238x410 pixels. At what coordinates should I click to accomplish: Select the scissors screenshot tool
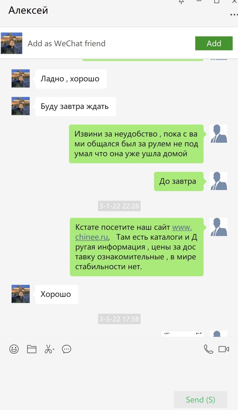tap(48, 349)
